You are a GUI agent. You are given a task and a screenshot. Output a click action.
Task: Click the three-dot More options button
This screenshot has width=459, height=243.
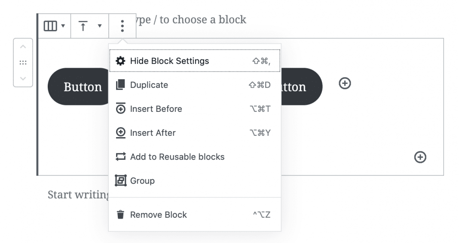click(122, 26)
